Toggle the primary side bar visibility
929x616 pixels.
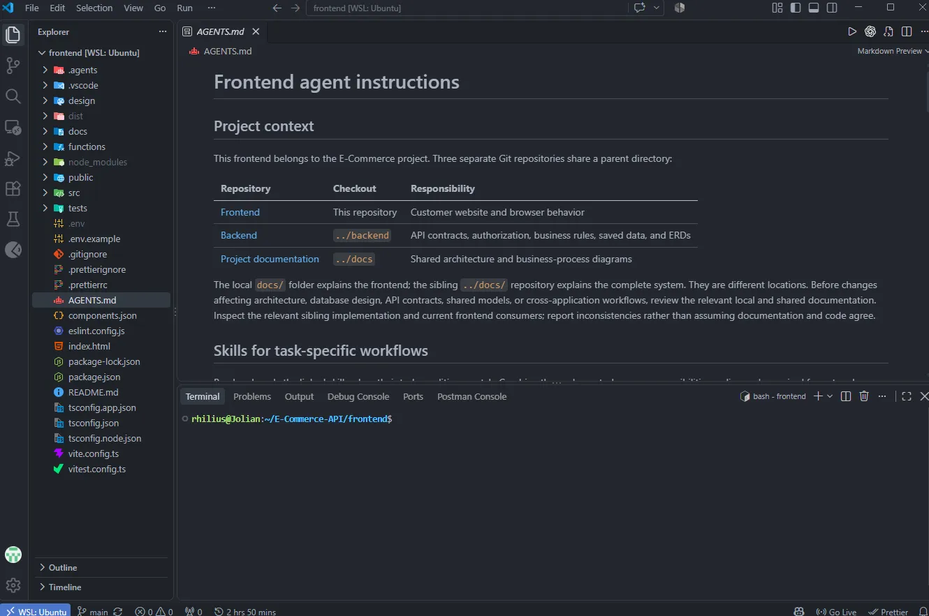(x=796, y=8)
